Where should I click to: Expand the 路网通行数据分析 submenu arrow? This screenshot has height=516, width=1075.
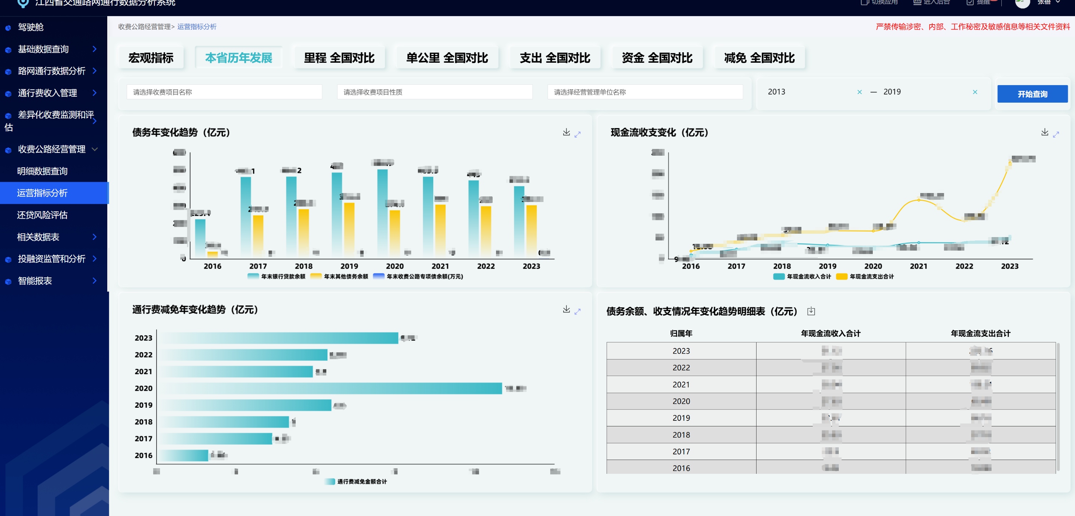[x=95, y=71]
